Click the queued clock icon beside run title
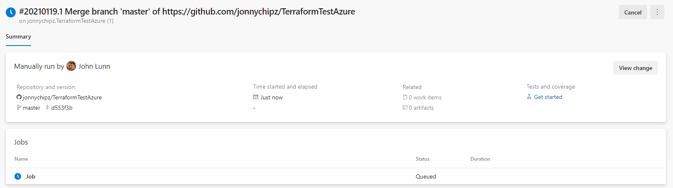The height and width of the screenshot is (188, 673). [x=11, y=12]
